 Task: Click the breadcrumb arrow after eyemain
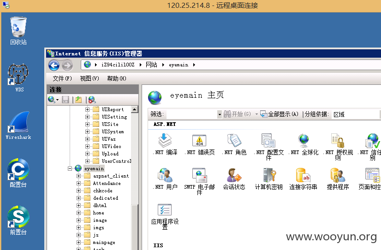click(x=194, y=65)
